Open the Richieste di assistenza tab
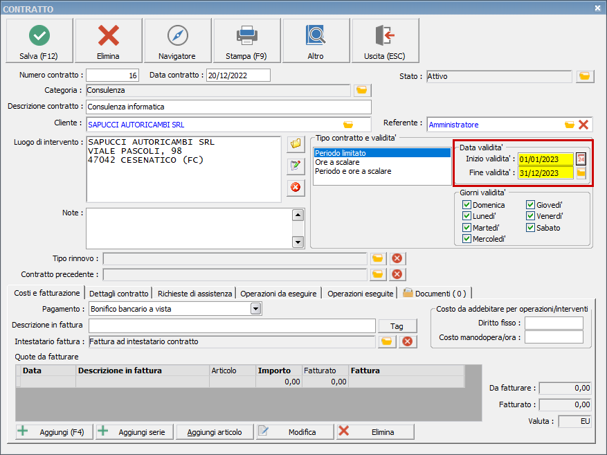 pos(194,294)
